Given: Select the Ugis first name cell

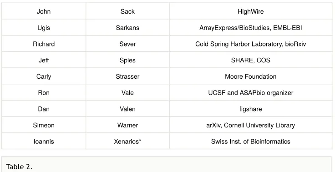Looking at the screenshot, I should click(44, 28).
